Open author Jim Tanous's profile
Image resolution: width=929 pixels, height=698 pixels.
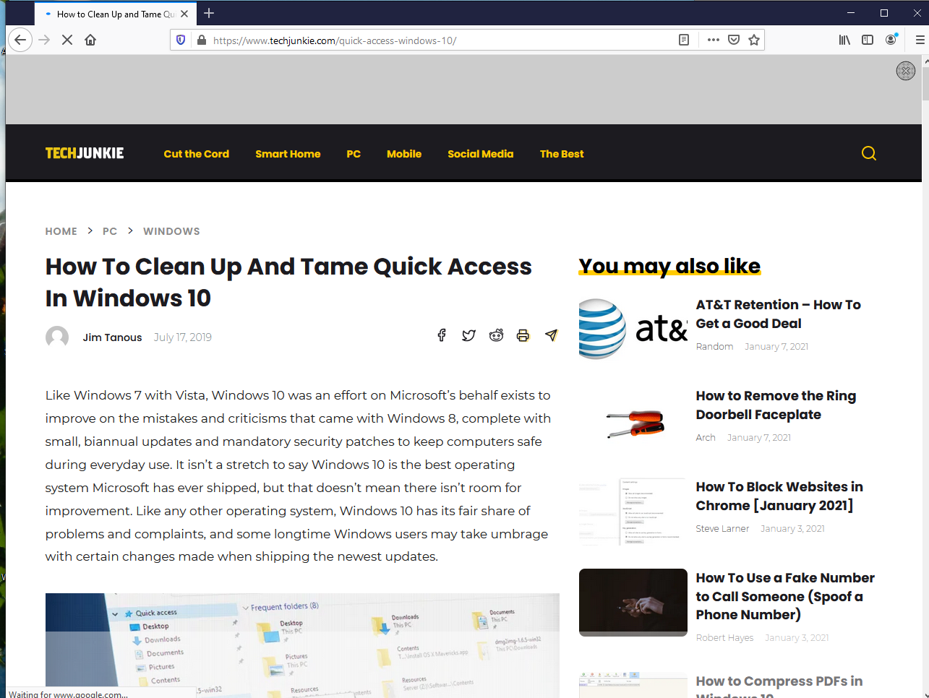point(112,337)
